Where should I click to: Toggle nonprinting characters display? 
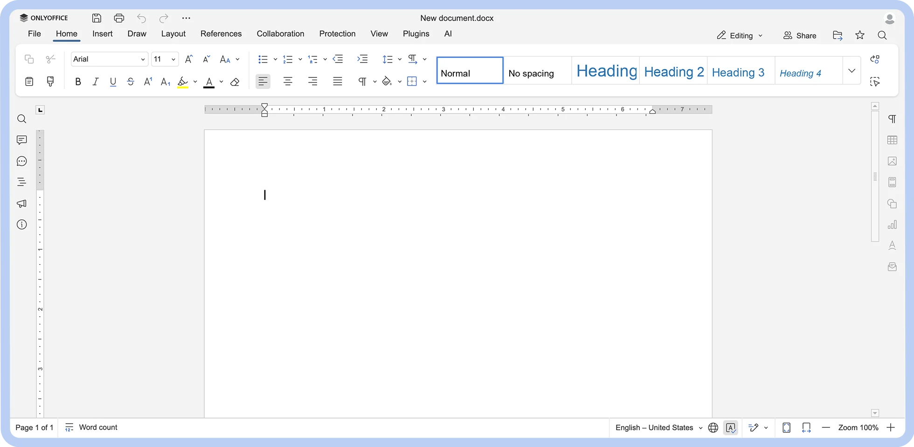pyautogui.click(x=363, y=82)
